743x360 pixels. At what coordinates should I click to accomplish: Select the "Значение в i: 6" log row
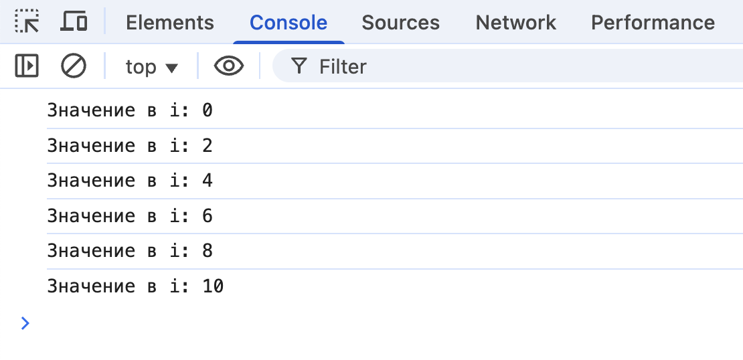click(130, 216)
